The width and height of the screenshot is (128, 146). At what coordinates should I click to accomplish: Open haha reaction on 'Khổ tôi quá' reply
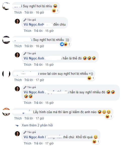pos(96,141)
